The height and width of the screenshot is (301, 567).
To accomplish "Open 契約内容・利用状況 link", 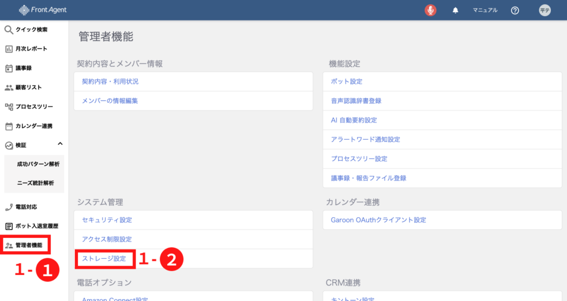I will coord(110,81).
